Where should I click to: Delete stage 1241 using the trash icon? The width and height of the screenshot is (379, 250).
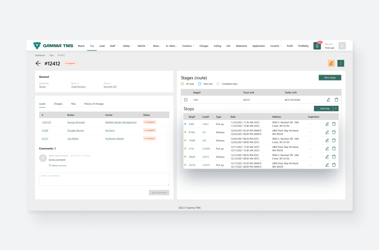pyautogui.click(x=336, y=100)
